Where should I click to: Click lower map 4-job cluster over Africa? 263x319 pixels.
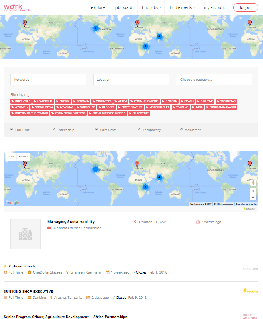[x=145, y=186]
